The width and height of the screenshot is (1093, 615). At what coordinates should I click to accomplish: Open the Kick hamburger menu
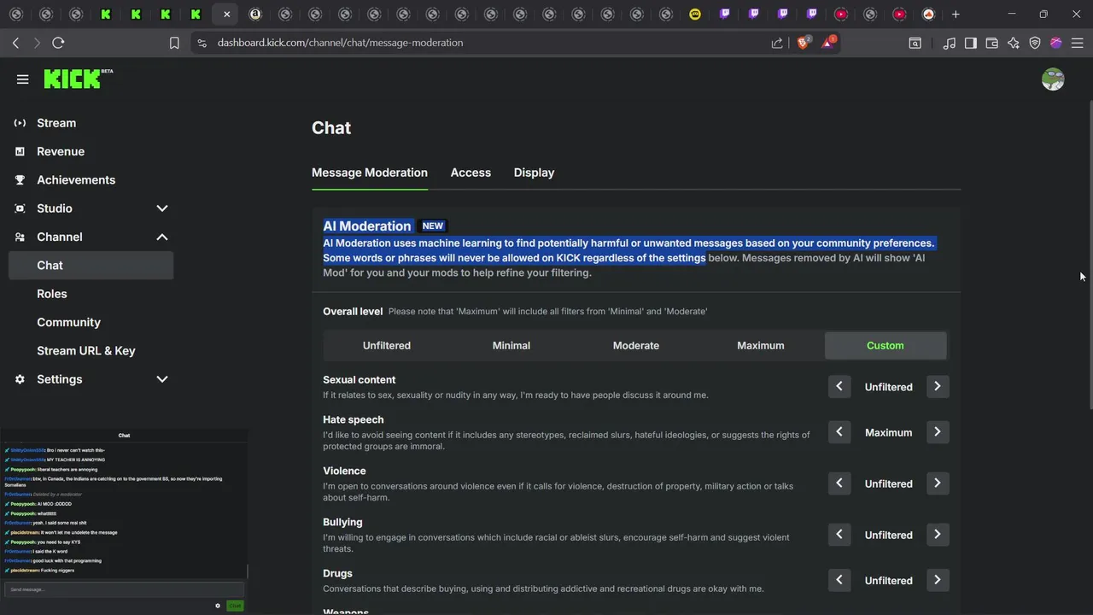pyautogui.click(x=22, y=79)
